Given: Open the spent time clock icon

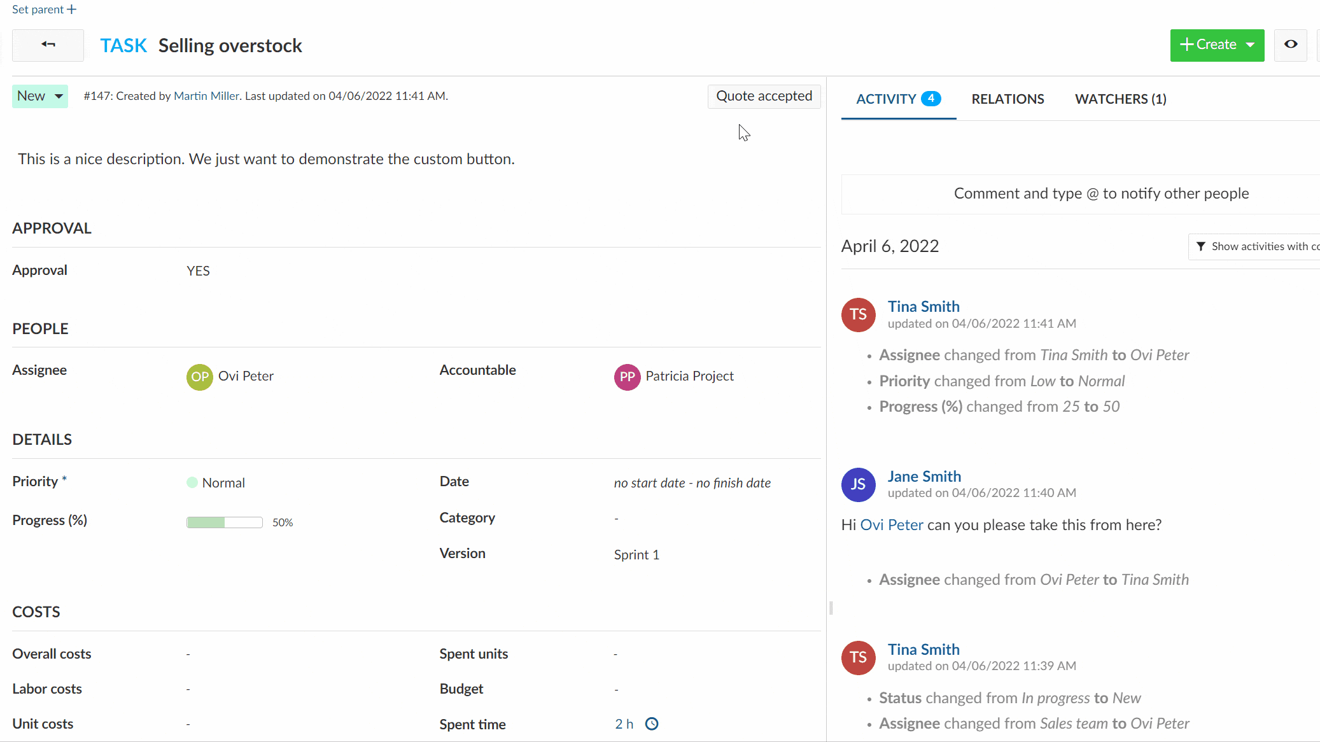Looking at the screenshot, I should [x=652, y=724].
